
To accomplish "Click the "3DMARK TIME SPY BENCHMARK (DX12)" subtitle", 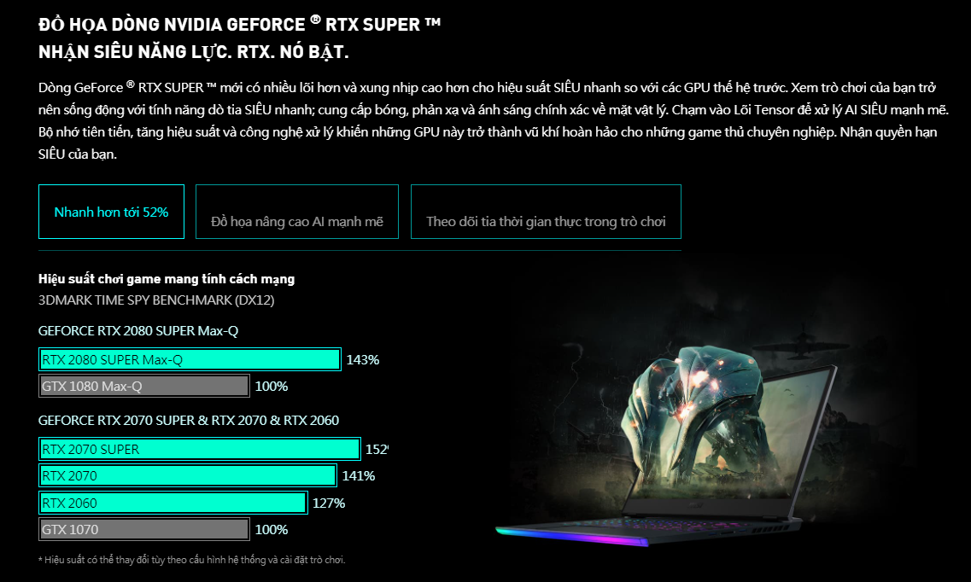I will [156, 300].
